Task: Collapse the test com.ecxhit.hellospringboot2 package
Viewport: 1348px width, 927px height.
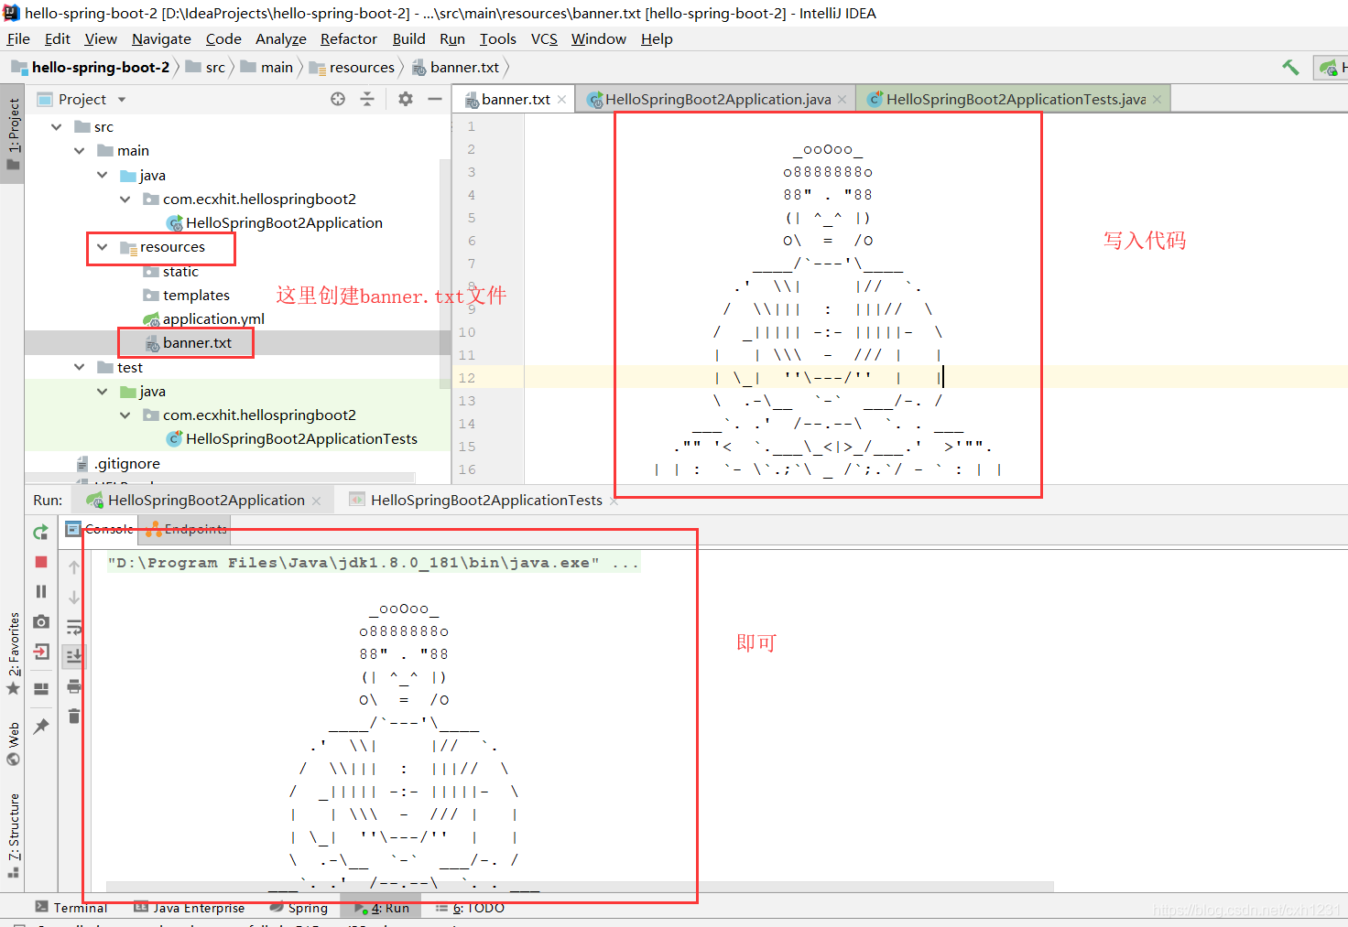Action: point(125,415)
